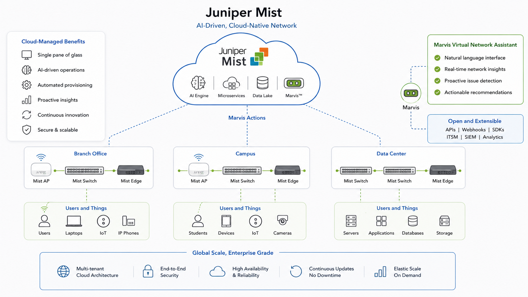Click the Applications grid icon
Image resolution: width=528 pixels, height=297 pixels.
coord(381,221)
